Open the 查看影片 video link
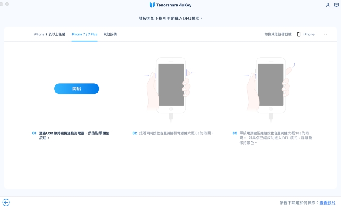 pyautogui.click(x=327, y=203)
